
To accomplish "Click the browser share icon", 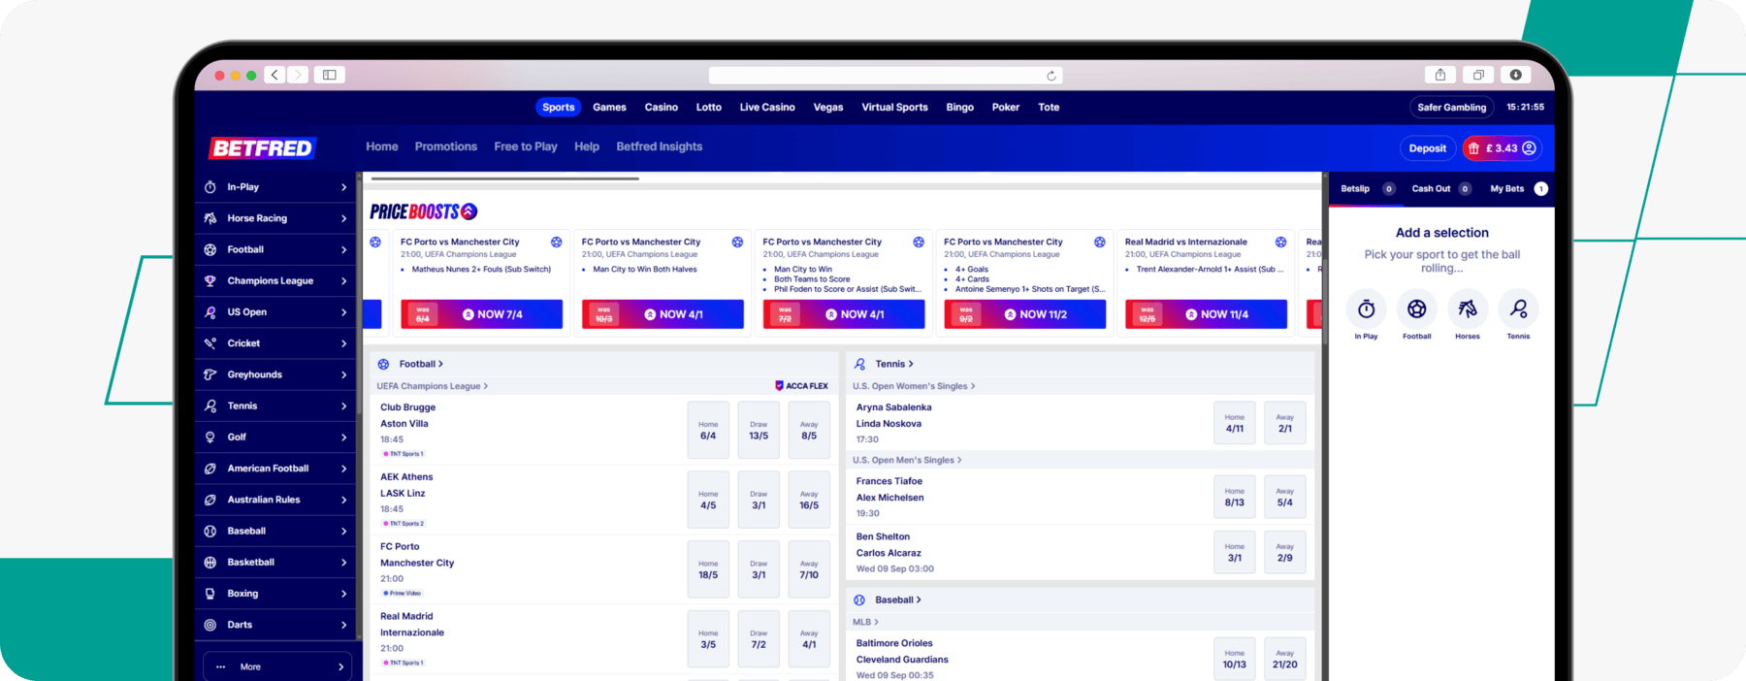I will coord(1440,75).
